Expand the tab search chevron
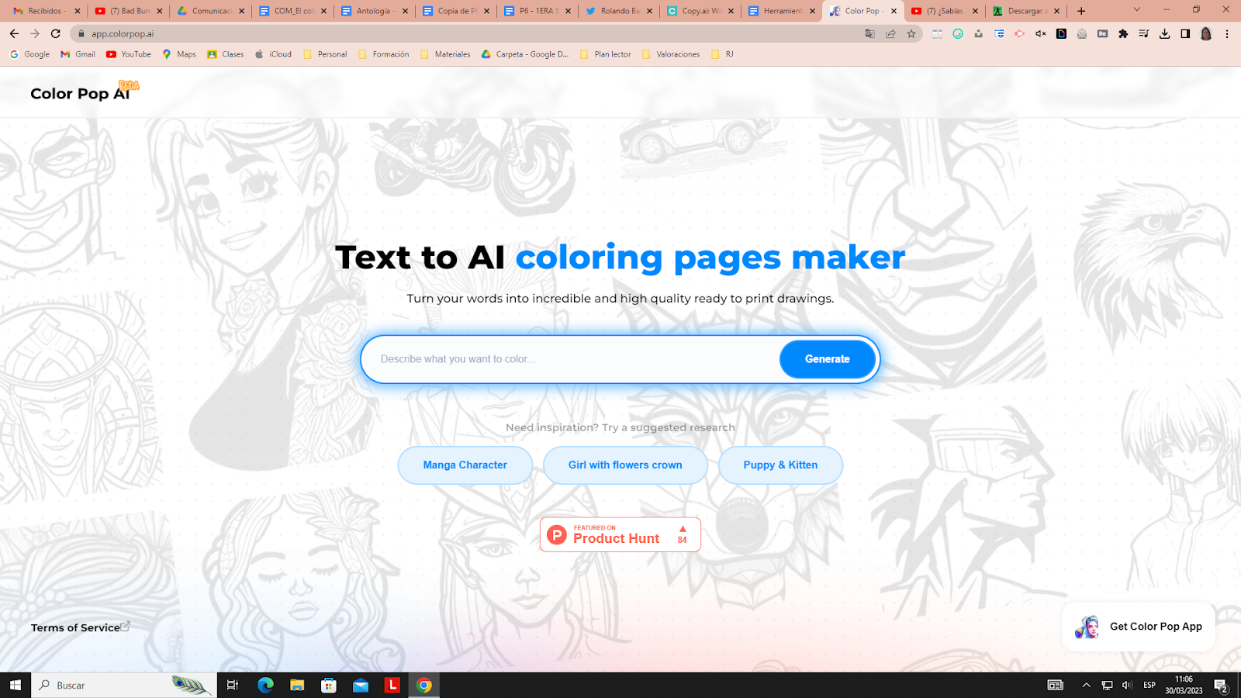This screenshot has height=698, width=1241. pyautogui.click(x=1136, y=11)
